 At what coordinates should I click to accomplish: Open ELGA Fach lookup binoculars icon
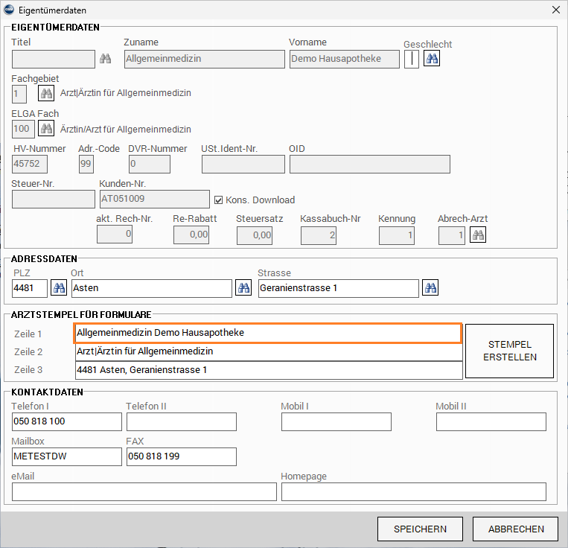tap(47, 129)
